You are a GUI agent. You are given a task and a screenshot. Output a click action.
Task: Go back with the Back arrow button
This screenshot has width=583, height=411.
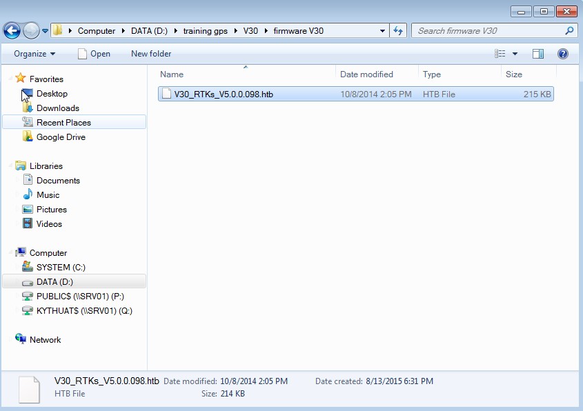pos(12,30)
